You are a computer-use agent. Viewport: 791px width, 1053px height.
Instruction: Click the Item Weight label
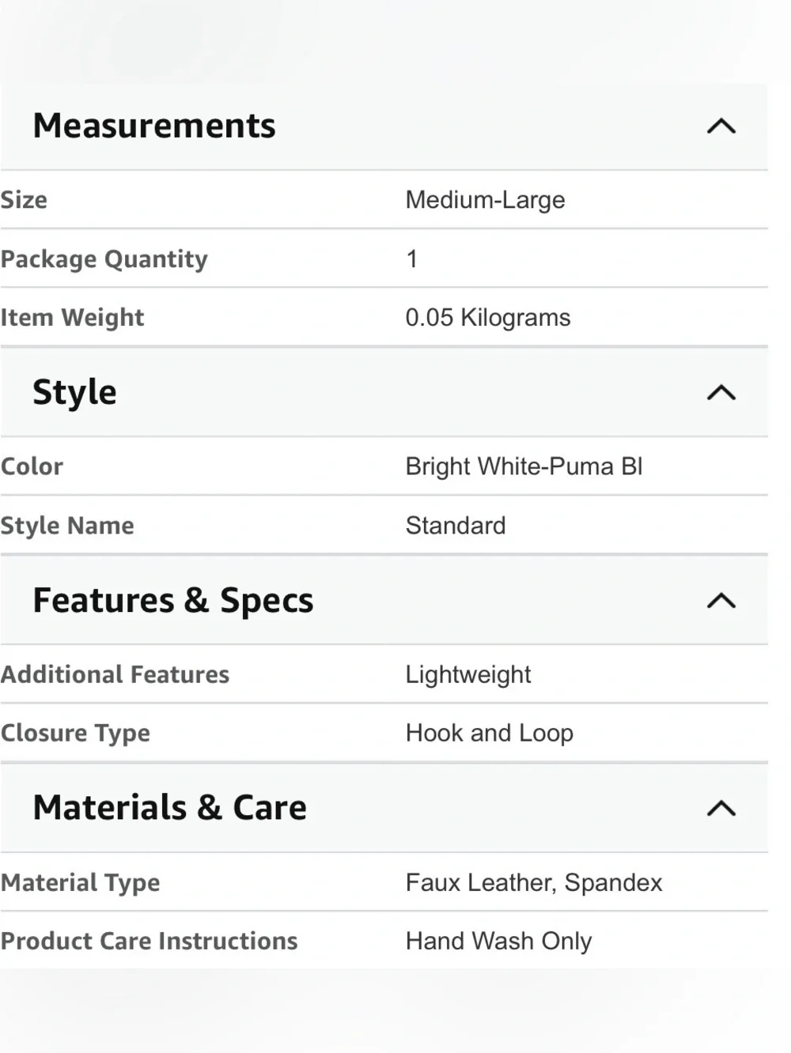(72, 318)
